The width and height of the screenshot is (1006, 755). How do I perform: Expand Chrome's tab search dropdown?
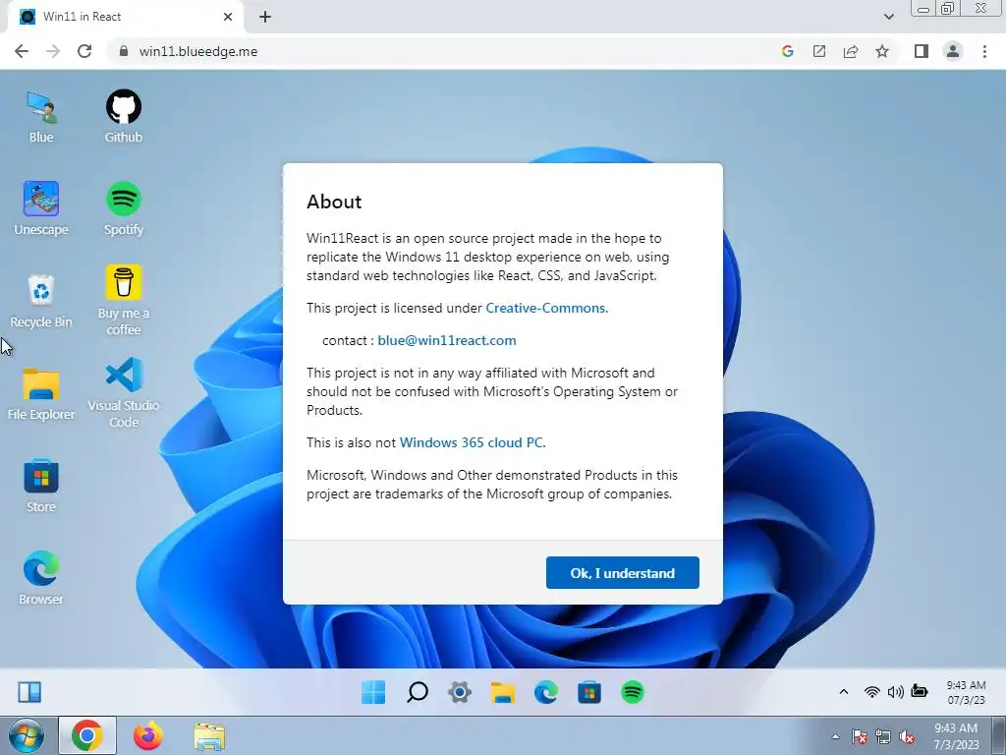[888, 17]
